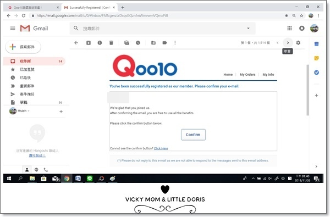The width and height of the screenshot is (330, 217).
Task: Snooze this email with clock icon
Action: [138, 43]
